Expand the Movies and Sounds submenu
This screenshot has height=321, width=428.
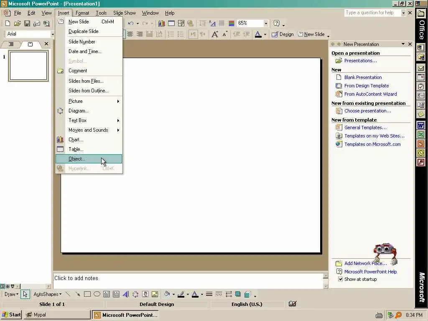(x=89, y=130)
